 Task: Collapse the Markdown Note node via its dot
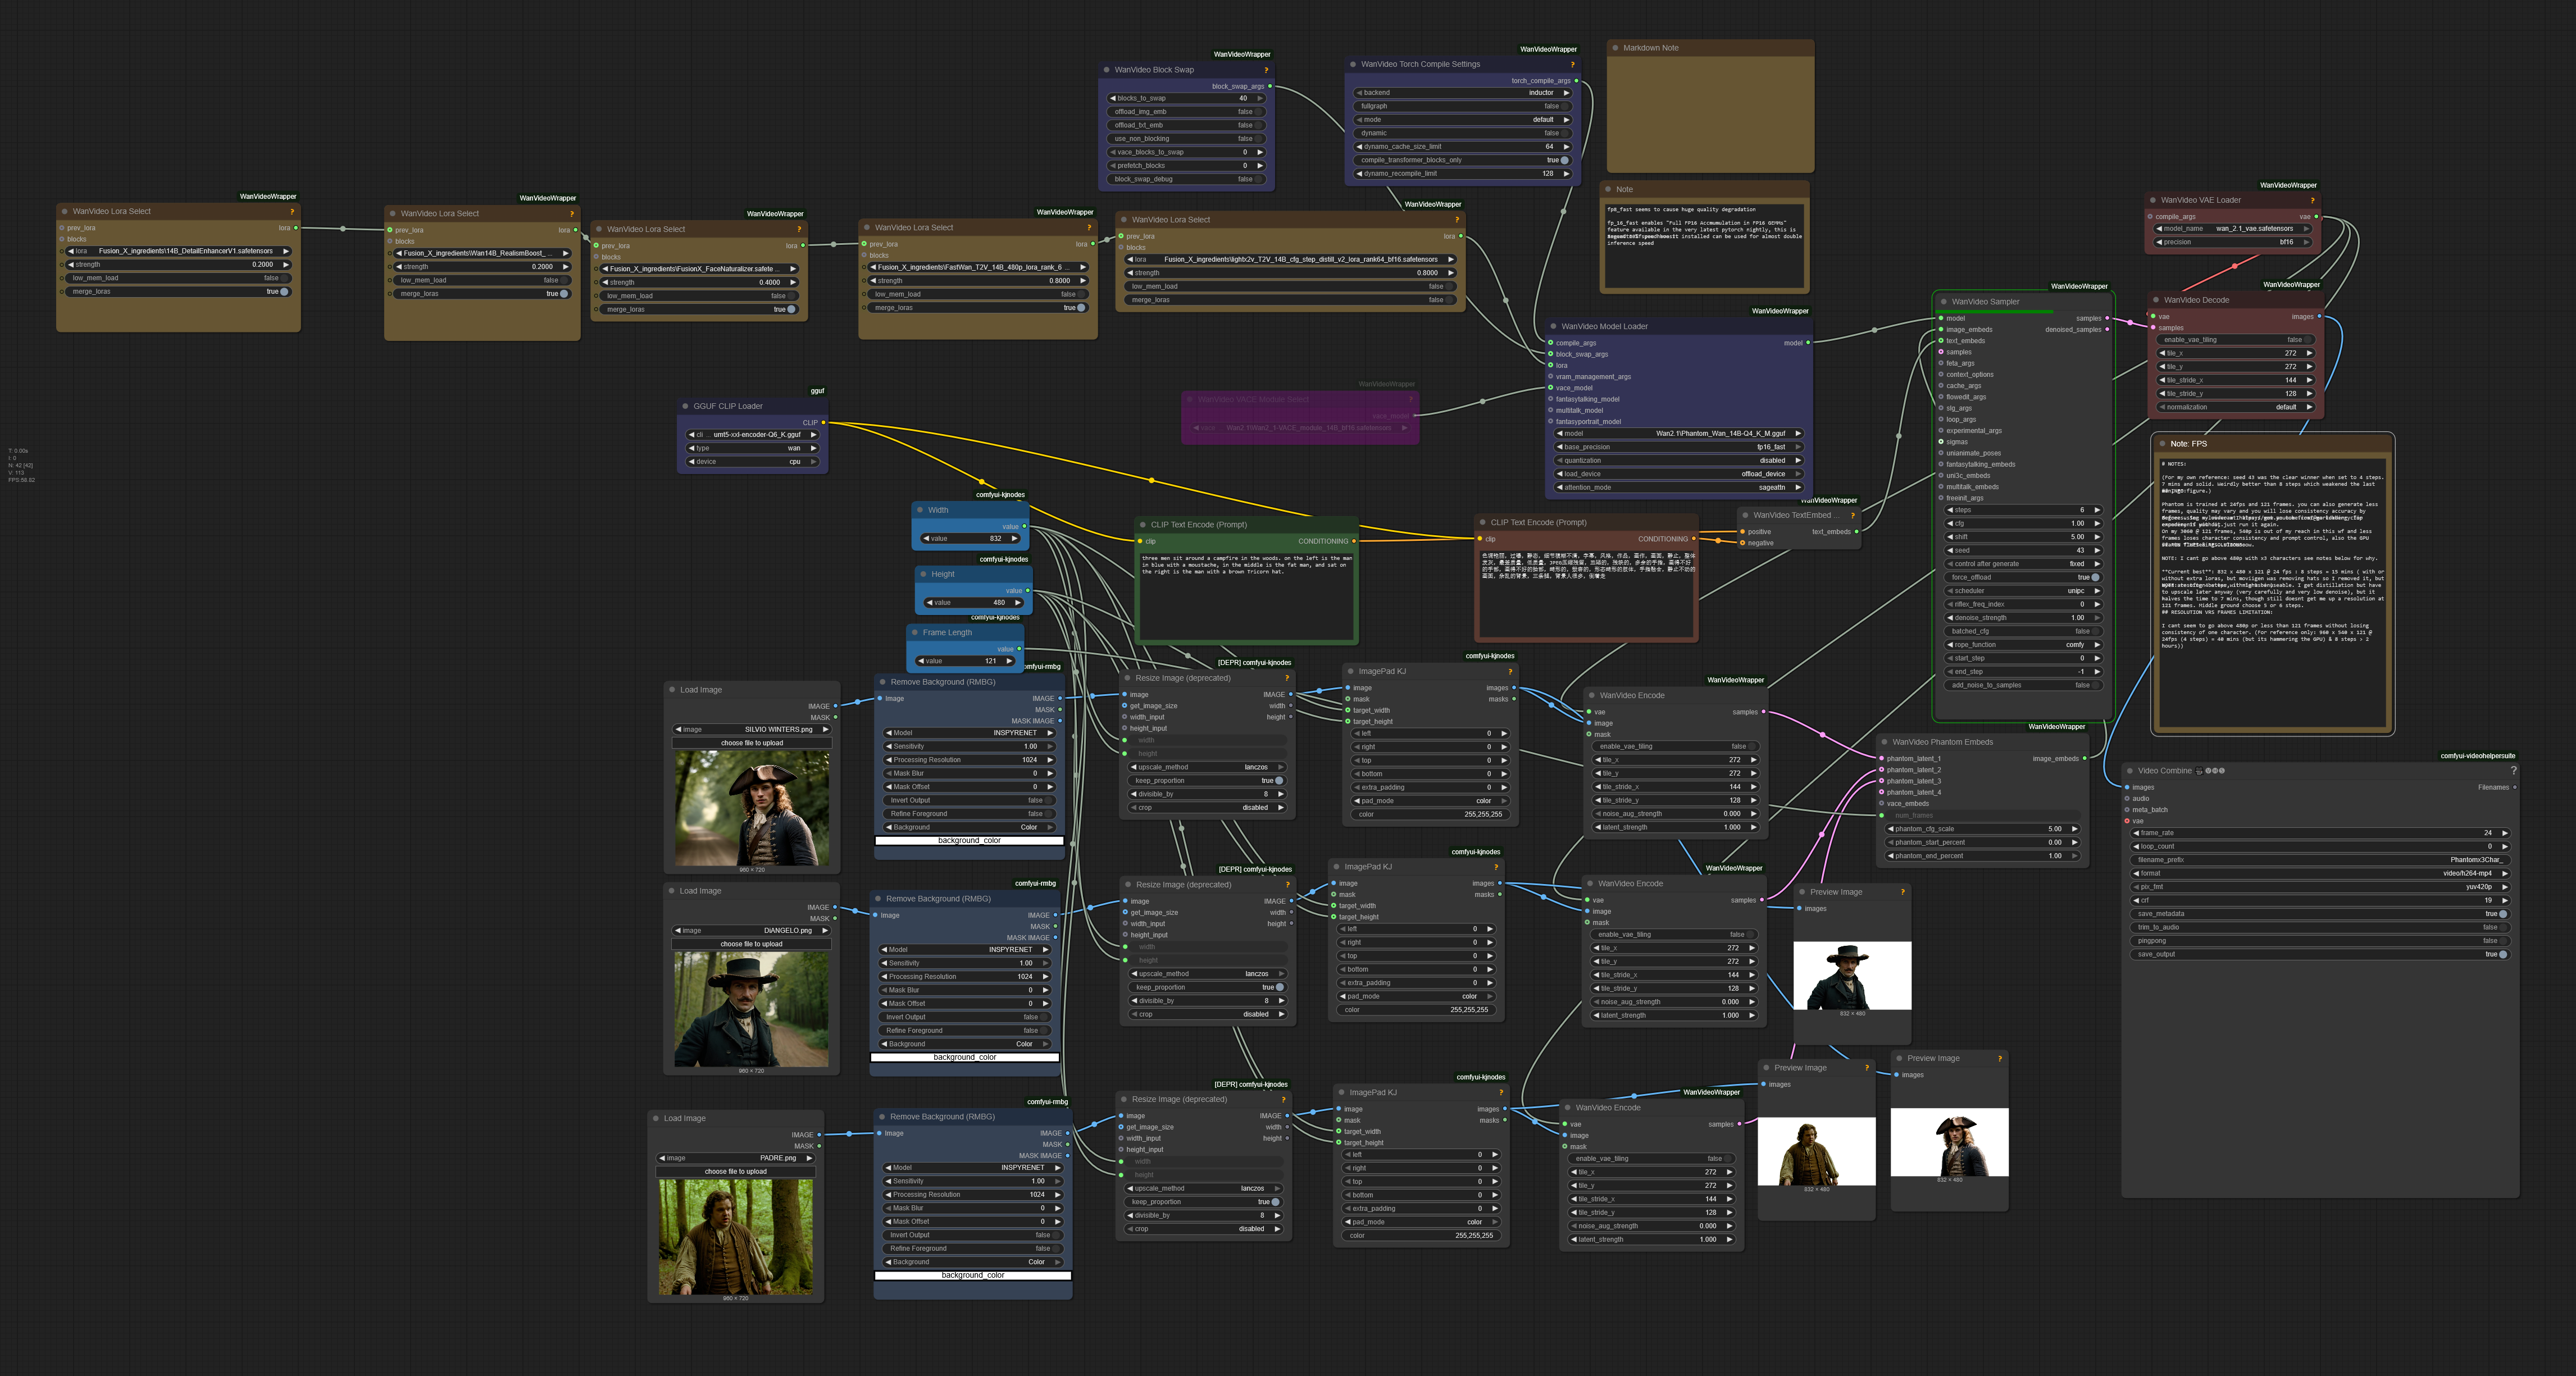(1616, 47)
